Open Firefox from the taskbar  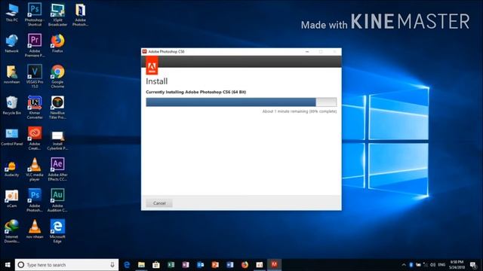[x=245, y=264]
